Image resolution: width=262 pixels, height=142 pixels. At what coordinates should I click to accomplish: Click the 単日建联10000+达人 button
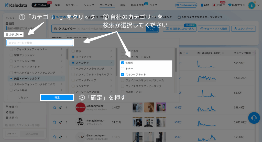point(180,29)
